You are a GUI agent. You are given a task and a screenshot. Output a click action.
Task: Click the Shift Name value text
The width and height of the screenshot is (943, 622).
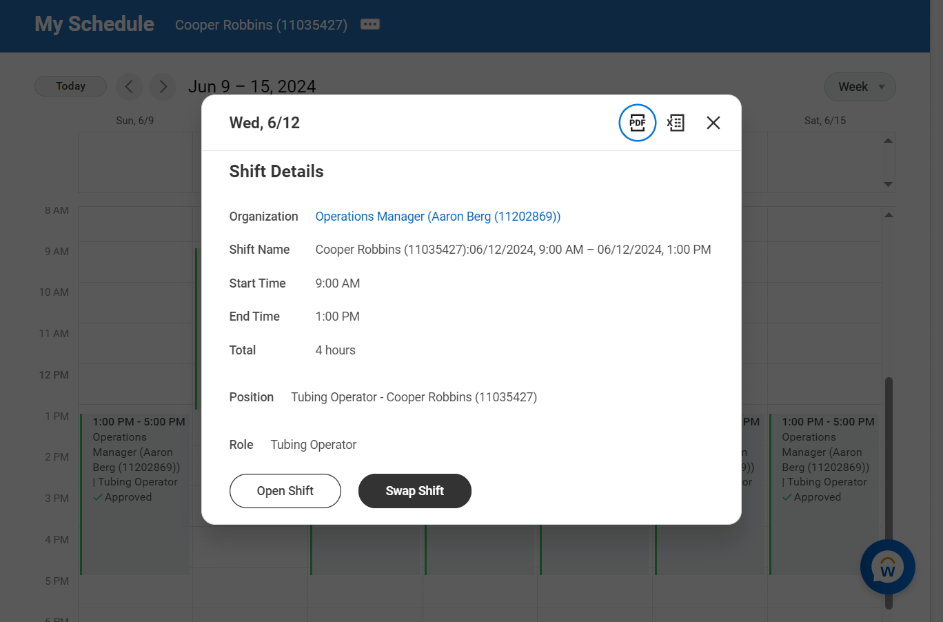pos(513,250)
